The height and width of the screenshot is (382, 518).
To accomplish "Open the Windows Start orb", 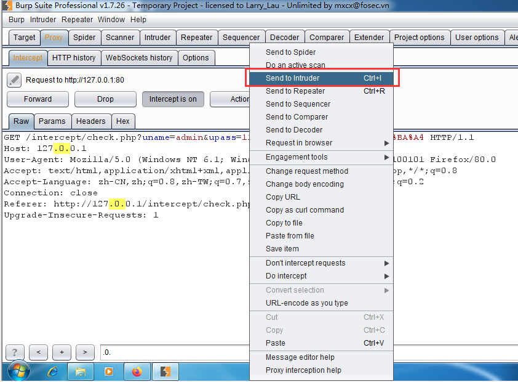I will [x=19, y=372].
